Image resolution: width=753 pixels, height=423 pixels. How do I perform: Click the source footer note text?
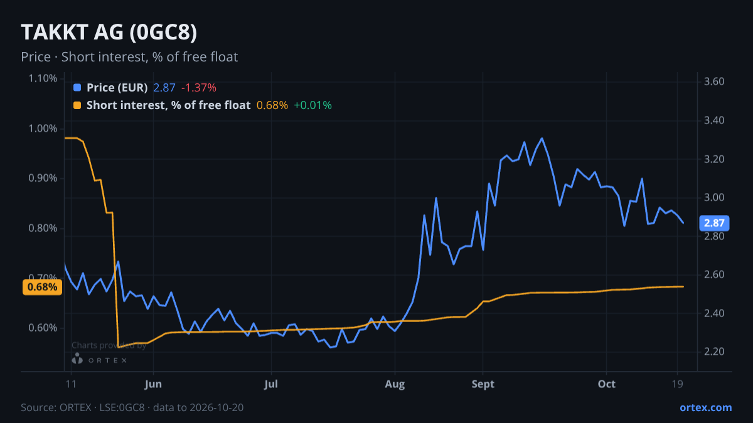[132, 407]
